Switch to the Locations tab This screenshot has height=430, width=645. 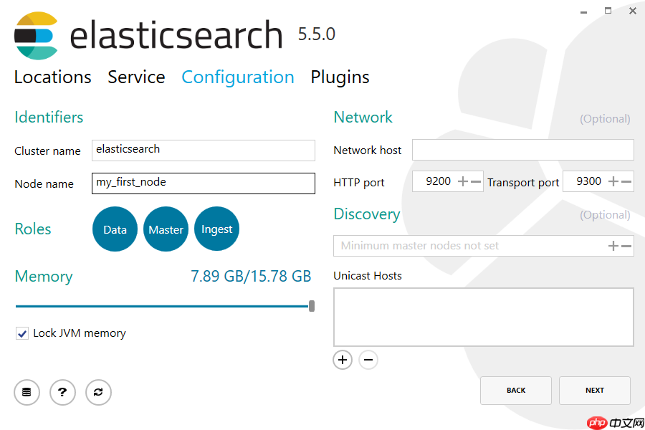[52, 77]
